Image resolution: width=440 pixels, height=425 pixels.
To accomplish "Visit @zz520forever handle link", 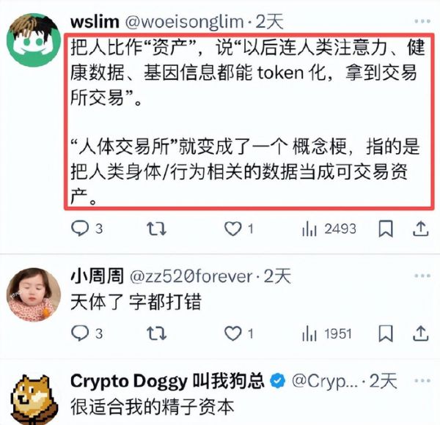I will click(x=191, y=277).
